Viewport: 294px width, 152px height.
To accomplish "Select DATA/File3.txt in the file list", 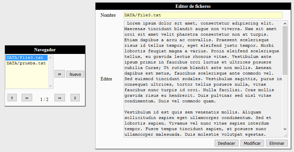I will coord(26,58).
